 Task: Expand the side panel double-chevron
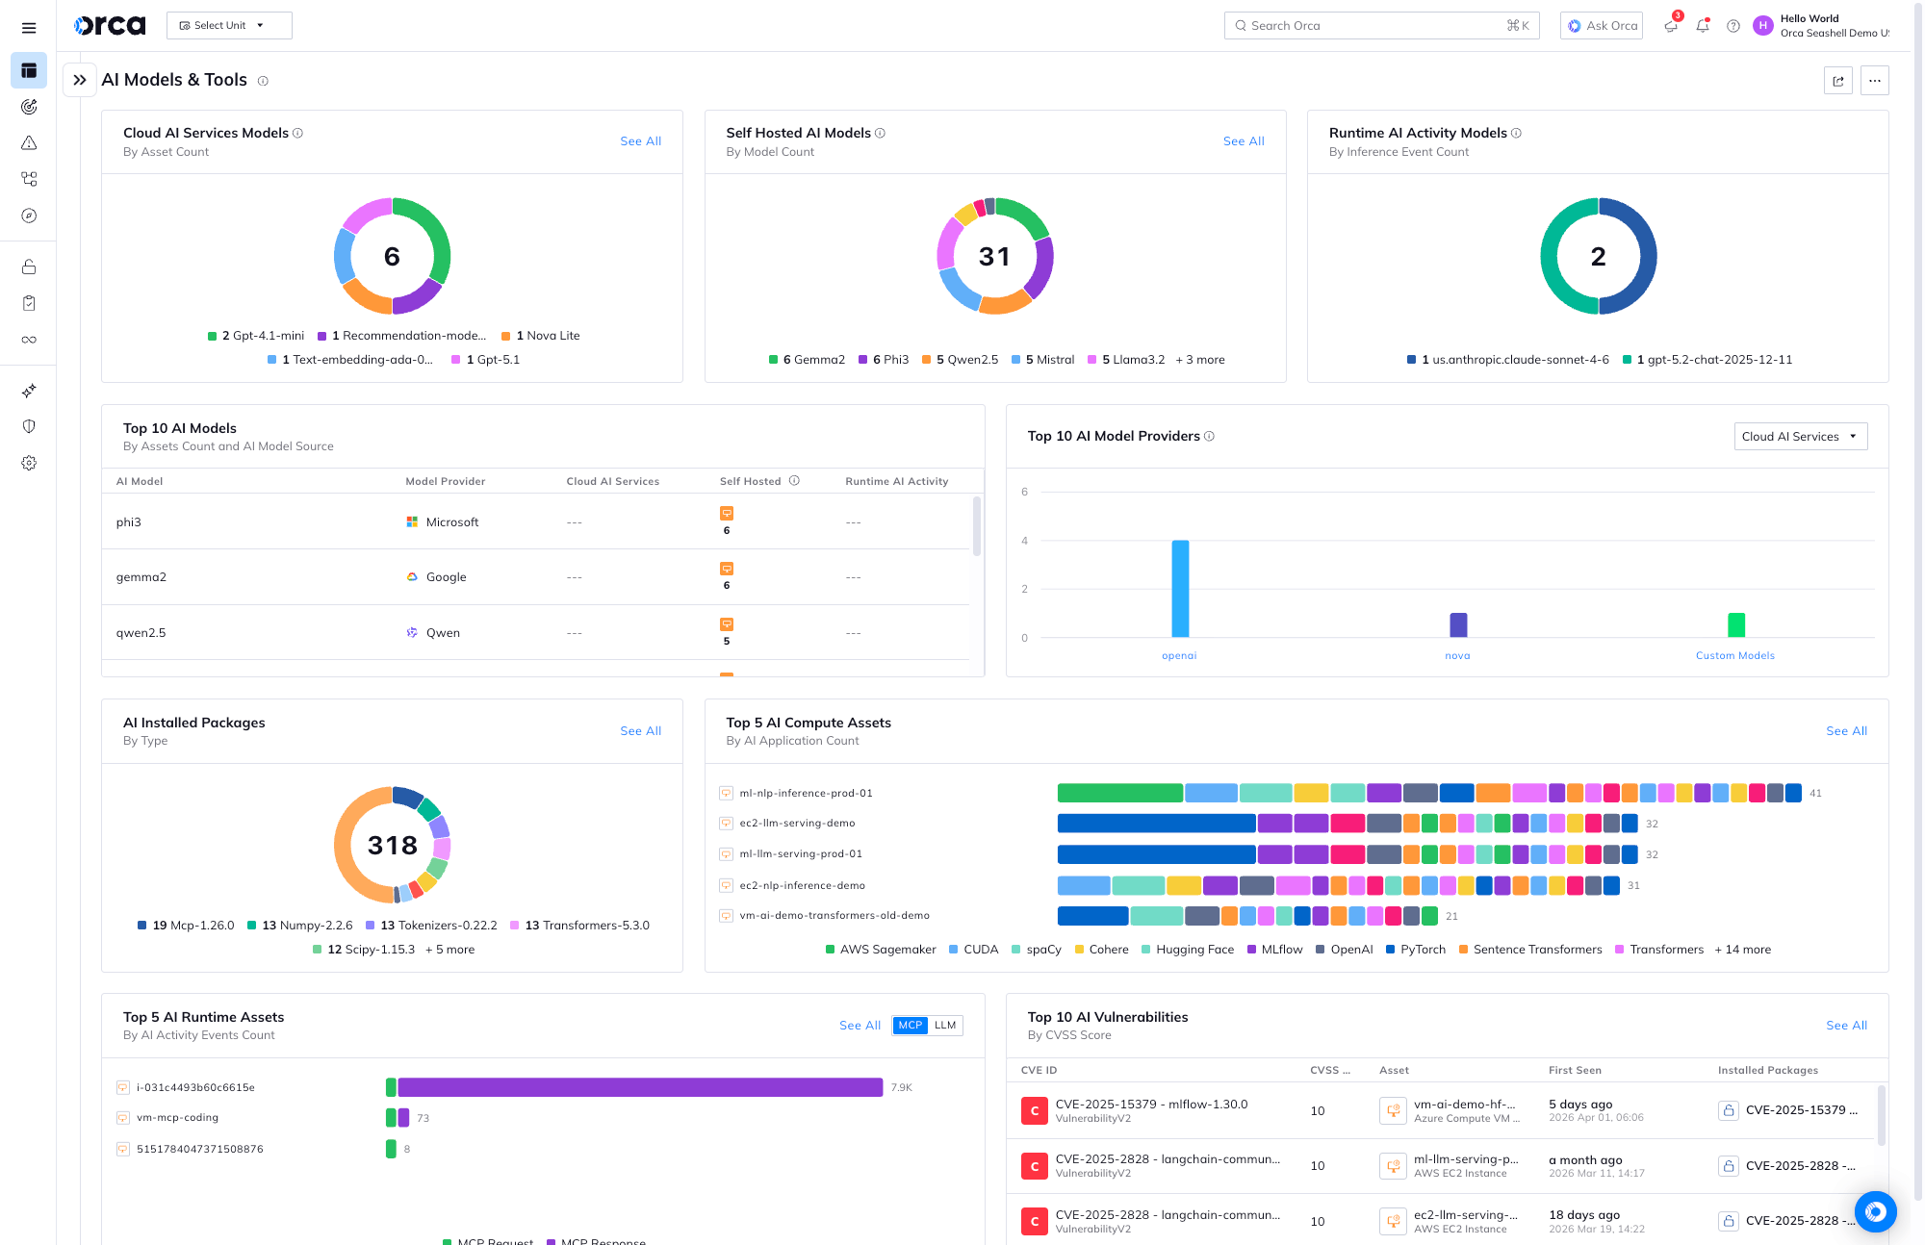[80, 80]
